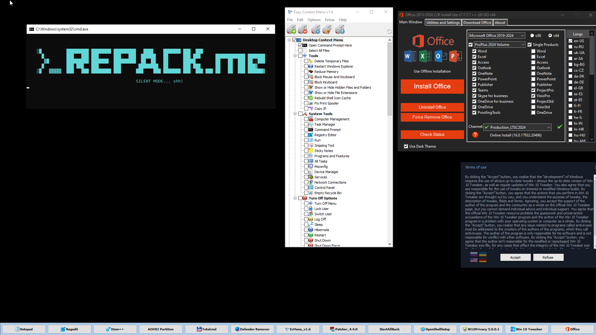Screen dimensions: 596x335
Task: Open the Extras menu in Easy Context Menu
Action: [330, 20]
